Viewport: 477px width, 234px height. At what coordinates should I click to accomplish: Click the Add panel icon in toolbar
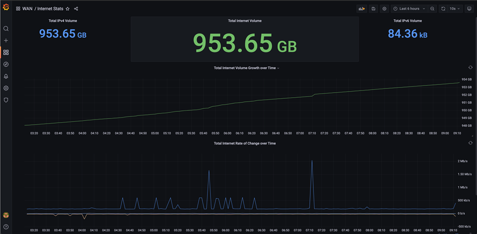(x=362, y=9)
